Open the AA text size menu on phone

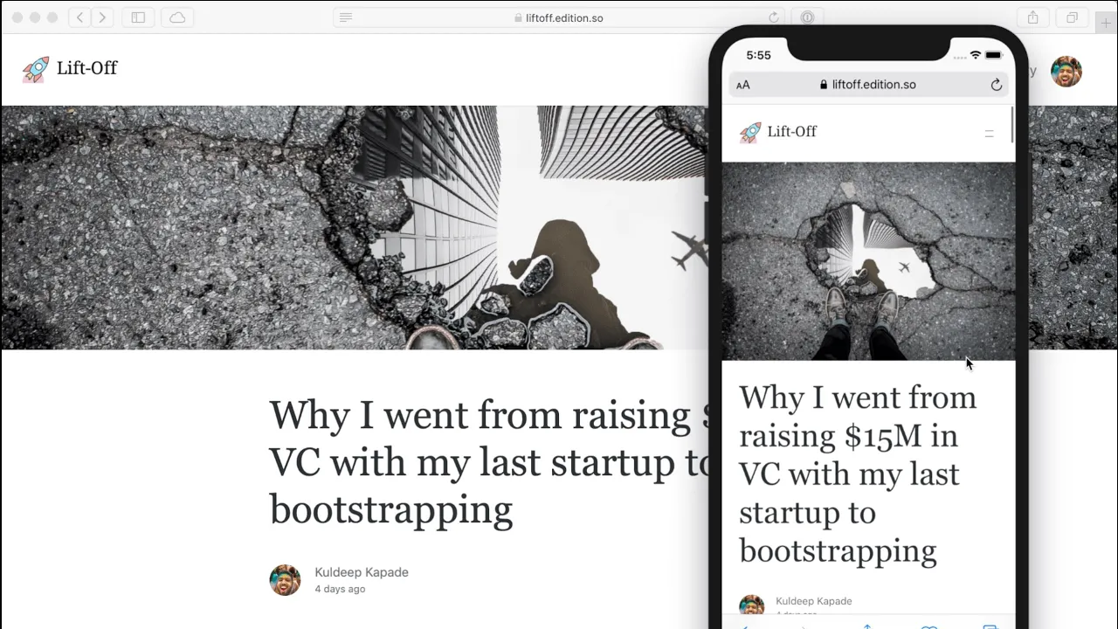[743, 86]
